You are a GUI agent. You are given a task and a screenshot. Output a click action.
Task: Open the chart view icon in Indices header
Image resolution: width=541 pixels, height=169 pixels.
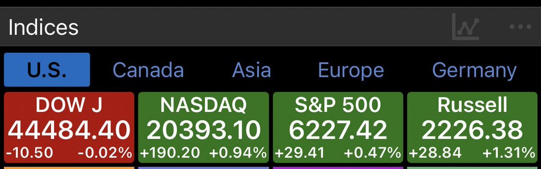[466, 26]
